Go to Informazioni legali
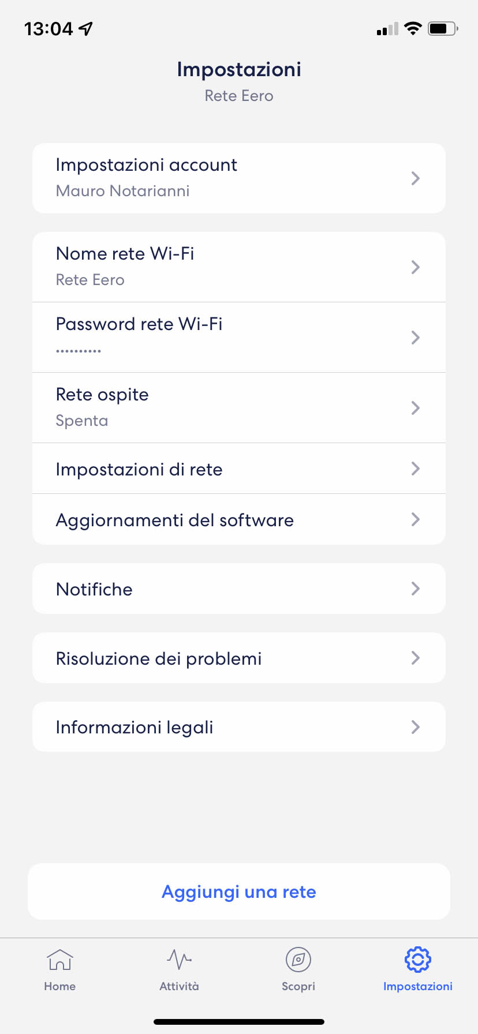 pos(239,727)
